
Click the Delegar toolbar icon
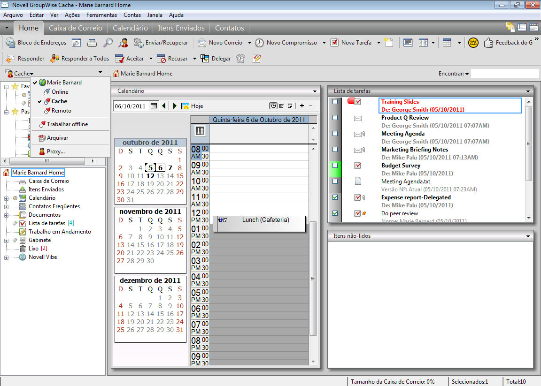205,59
